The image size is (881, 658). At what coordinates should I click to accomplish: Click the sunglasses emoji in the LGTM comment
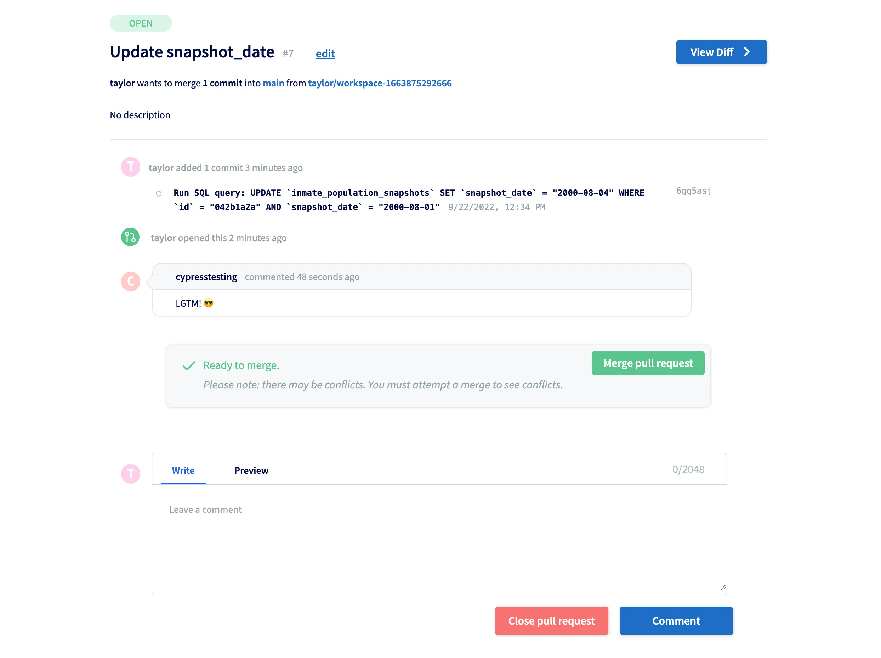tap(209, 303)
